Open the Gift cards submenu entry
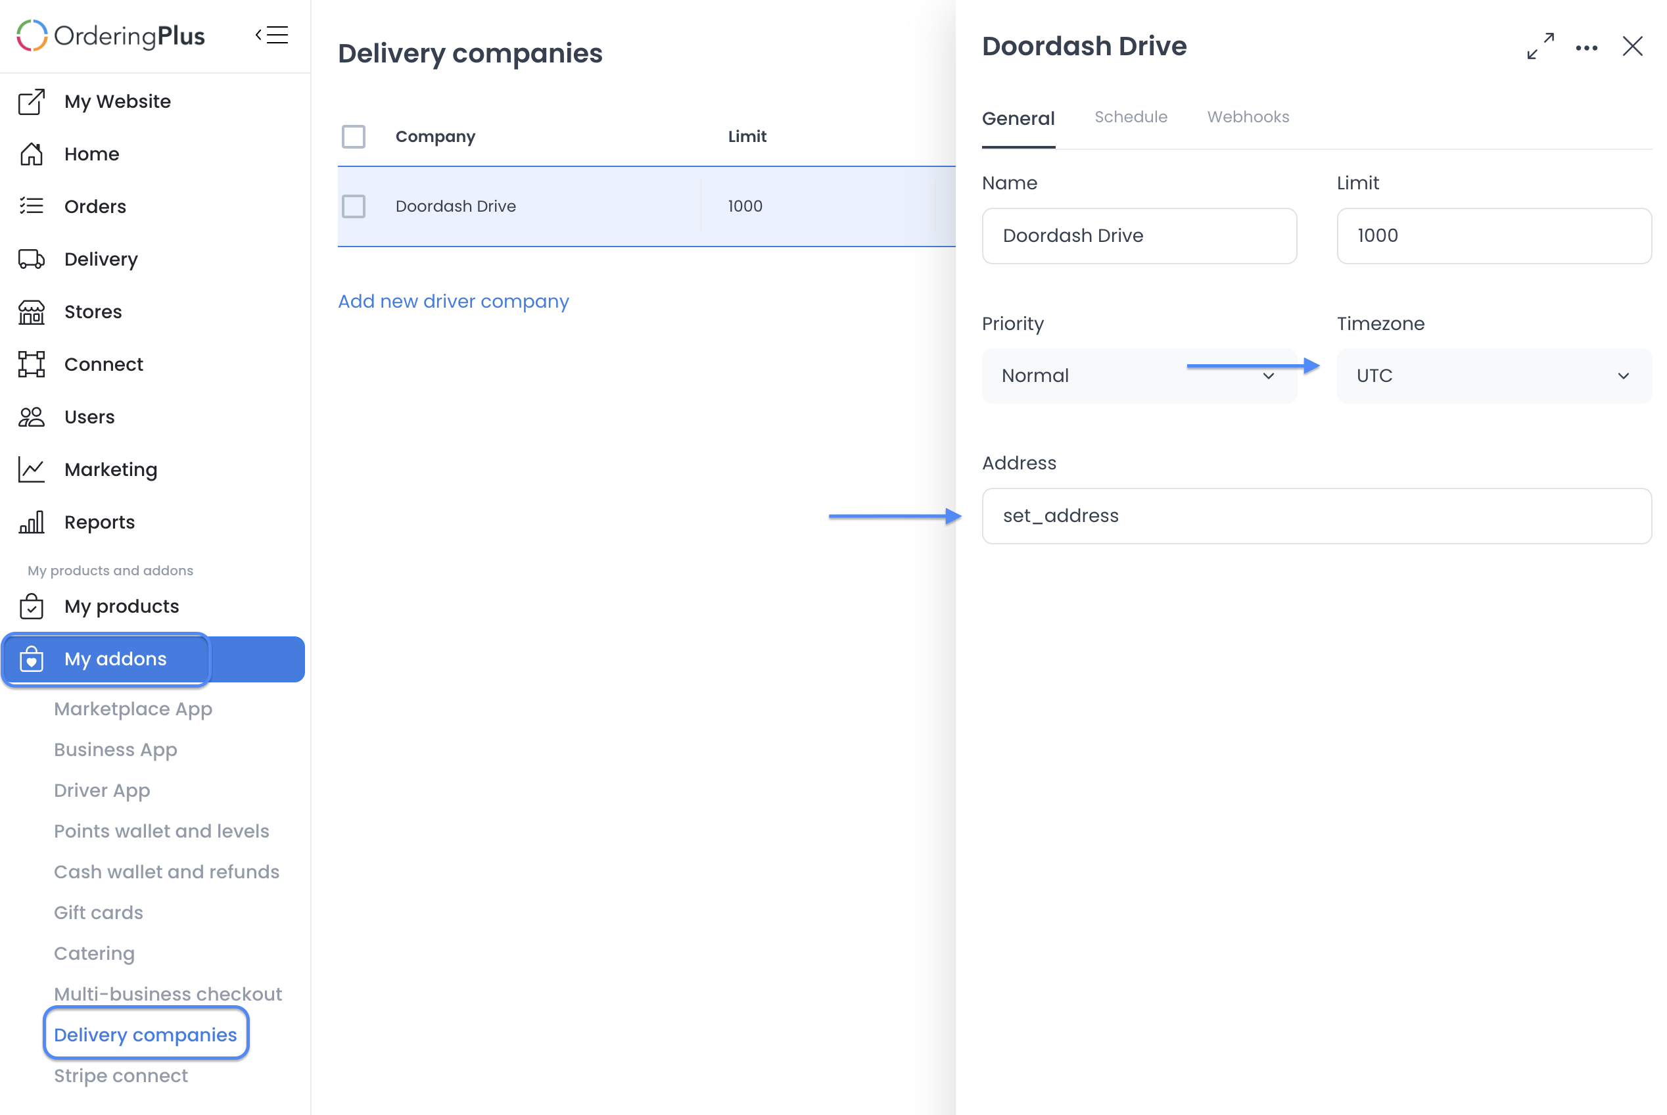The height and width of the screenshot is (1115, 1667). click(98, 913)
